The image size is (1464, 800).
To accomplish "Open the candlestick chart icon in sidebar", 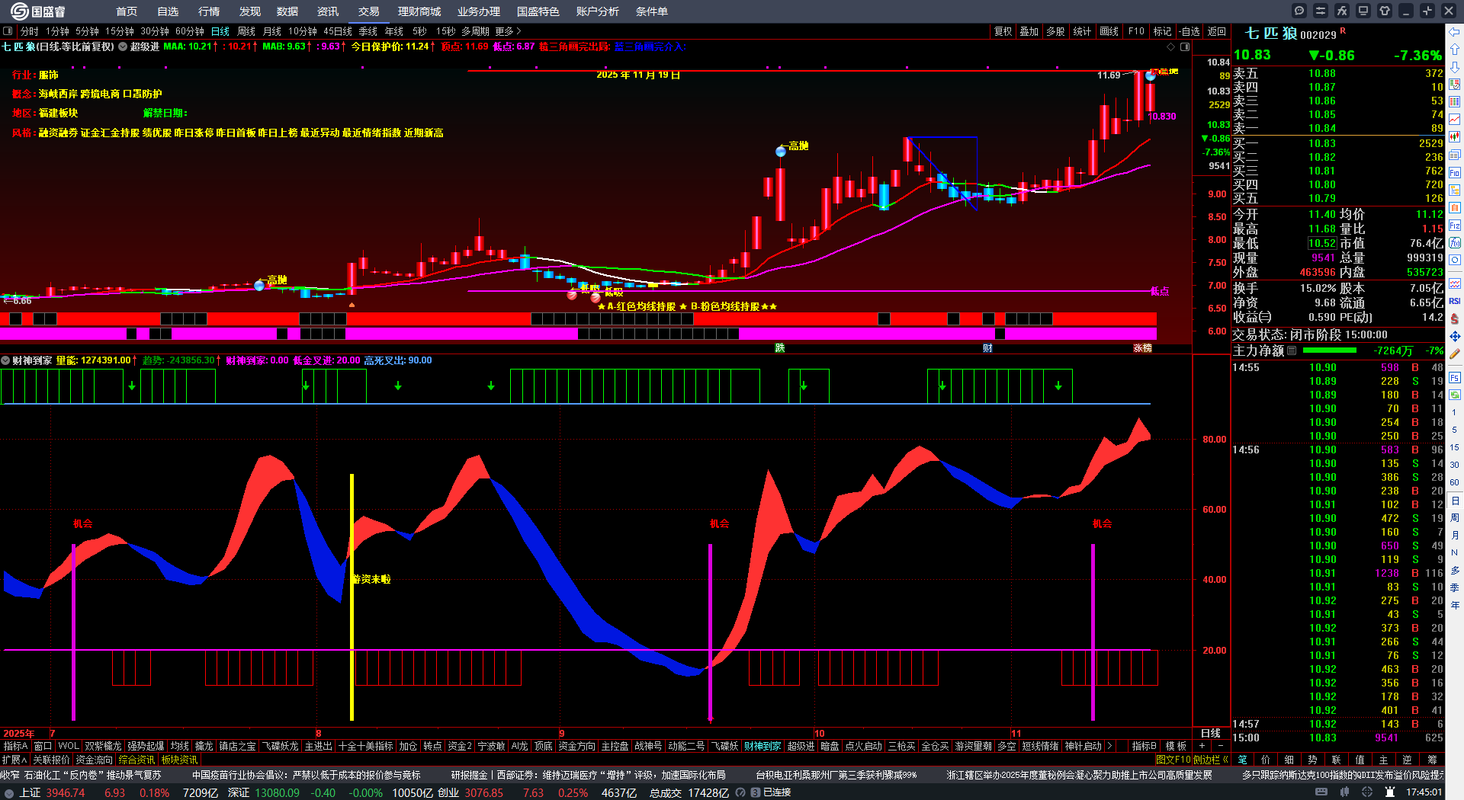I will [1455, 137].
